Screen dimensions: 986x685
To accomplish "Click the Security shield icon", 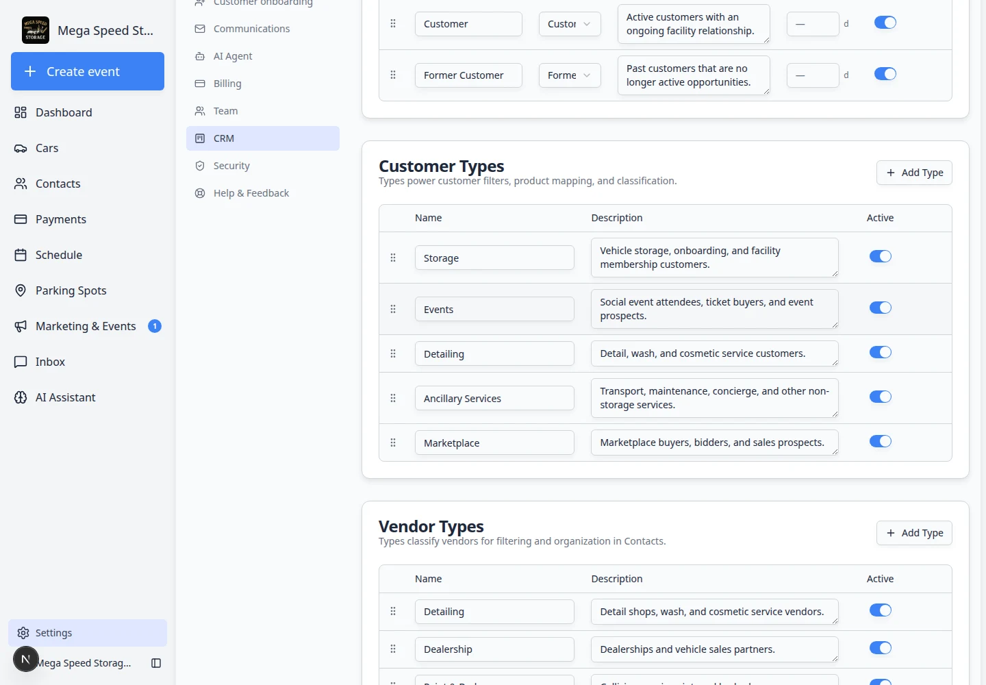I will point(200,166).
